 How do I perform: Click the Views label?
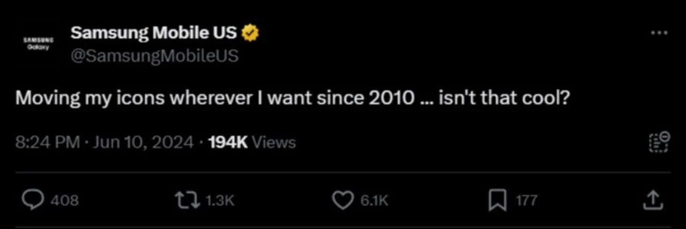274,142
